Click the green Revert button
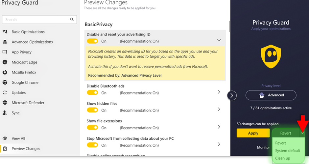 [x=286, y=133]
